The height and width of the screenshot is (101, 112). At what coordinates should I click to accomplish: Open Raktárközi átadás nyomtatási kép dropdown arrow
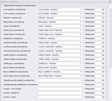click(80, 43)
